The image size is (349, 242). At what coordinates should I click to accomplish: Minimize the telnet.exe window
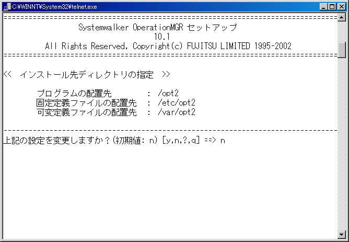[323, 7]
